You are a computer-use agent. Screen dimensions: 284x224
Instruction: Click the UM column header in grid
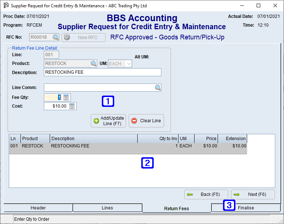pyautogui.click(x=187, y=139)
